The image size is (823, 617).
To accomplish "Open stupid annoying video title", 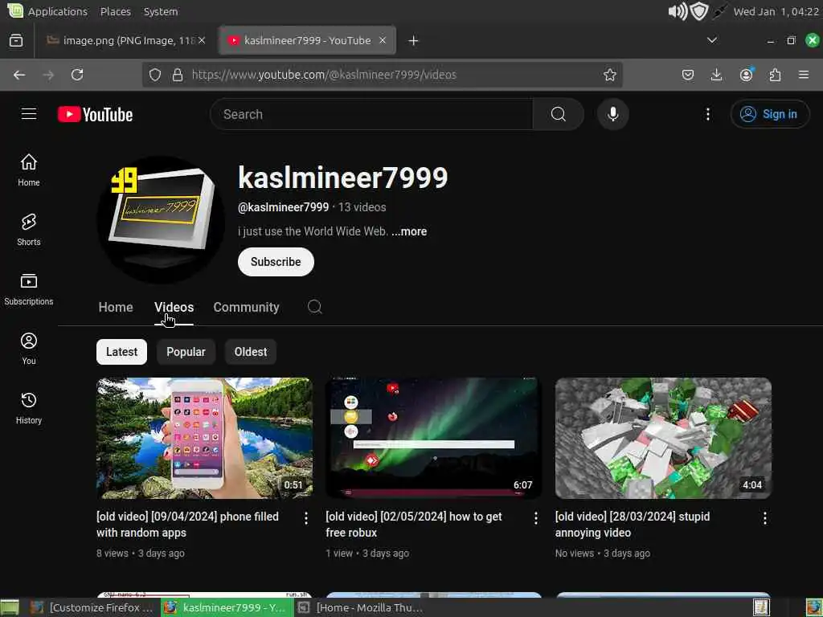I will click(633, 525).
